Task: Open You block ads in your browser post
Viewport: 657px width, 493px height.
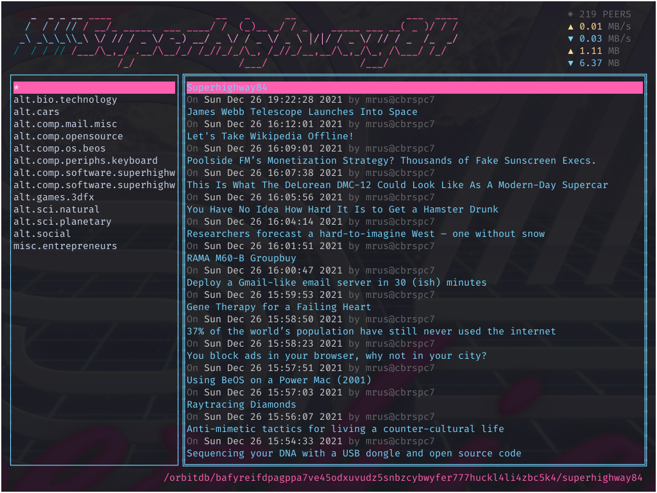Action: pos(337,356)
